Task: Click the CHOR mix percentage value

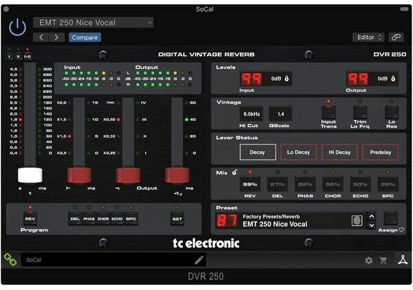Action: pos(332,184)
